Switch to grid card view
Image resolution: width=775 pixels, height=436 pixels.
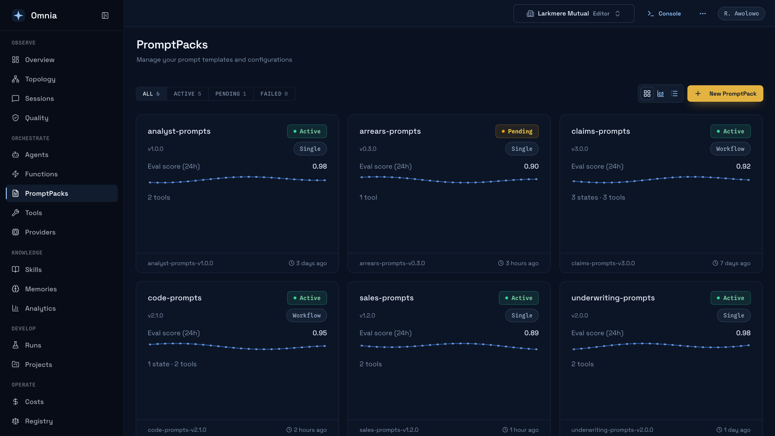click(x=647, y=94)
